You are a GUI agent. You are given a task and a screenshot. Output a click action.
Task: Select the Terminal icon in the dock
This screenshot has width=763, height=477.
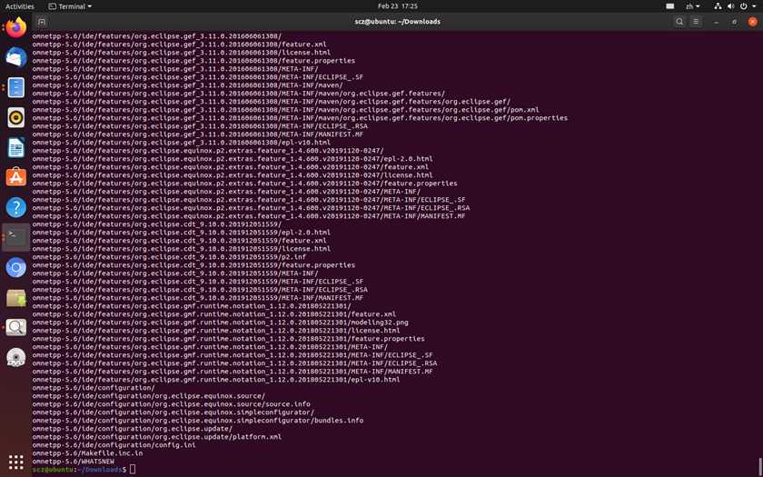click(16, 237)
